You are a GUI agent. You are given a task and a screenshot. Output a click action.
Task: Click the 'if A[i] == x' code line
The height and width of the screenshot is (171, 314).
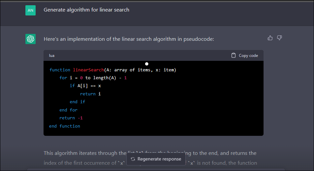[85, 86]
